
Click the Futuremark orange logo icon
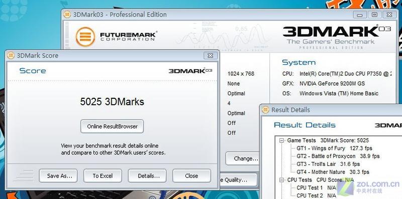[x=85, y=37]
